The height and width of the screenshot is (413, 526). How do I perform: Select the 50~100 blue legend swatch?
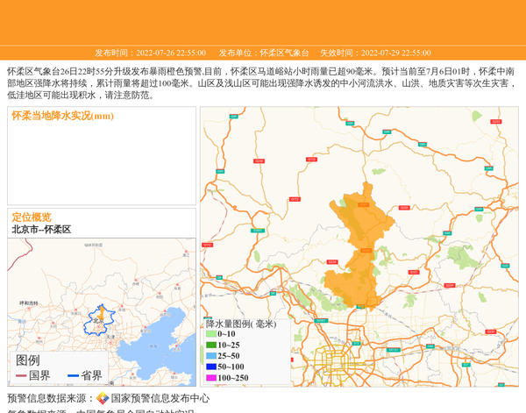(210, 367)
